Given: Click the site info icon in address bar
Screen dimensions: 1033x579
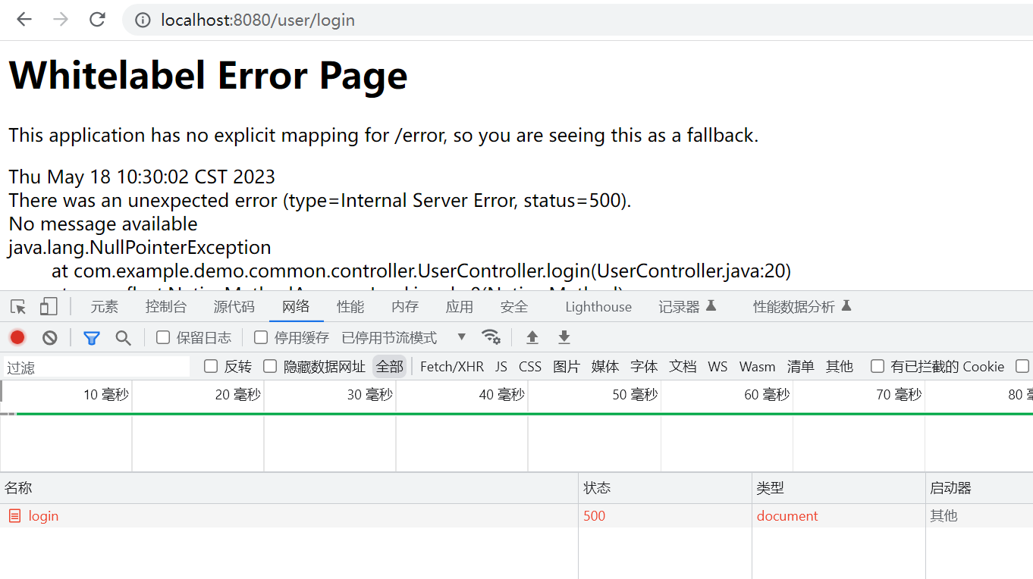Looking at the screenshot, I should pos(143,20).
